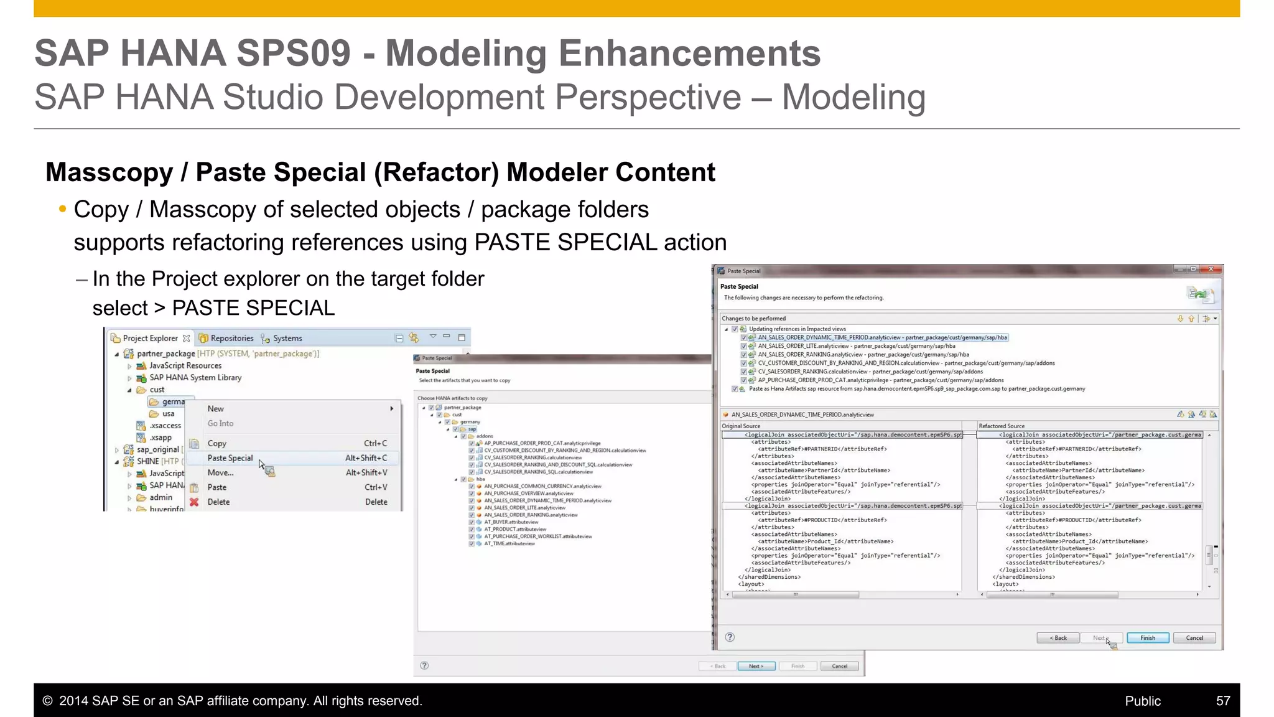Click the help icon in the artifact selection dialog
The width and height of the screenshot is (1274, 717).
(424, 665)
